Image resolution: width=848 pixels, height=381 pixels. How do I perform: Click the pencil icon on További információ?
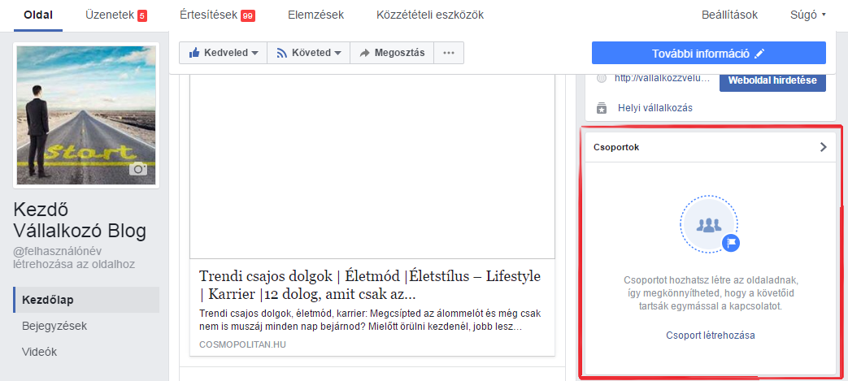[x=760, y=54]
